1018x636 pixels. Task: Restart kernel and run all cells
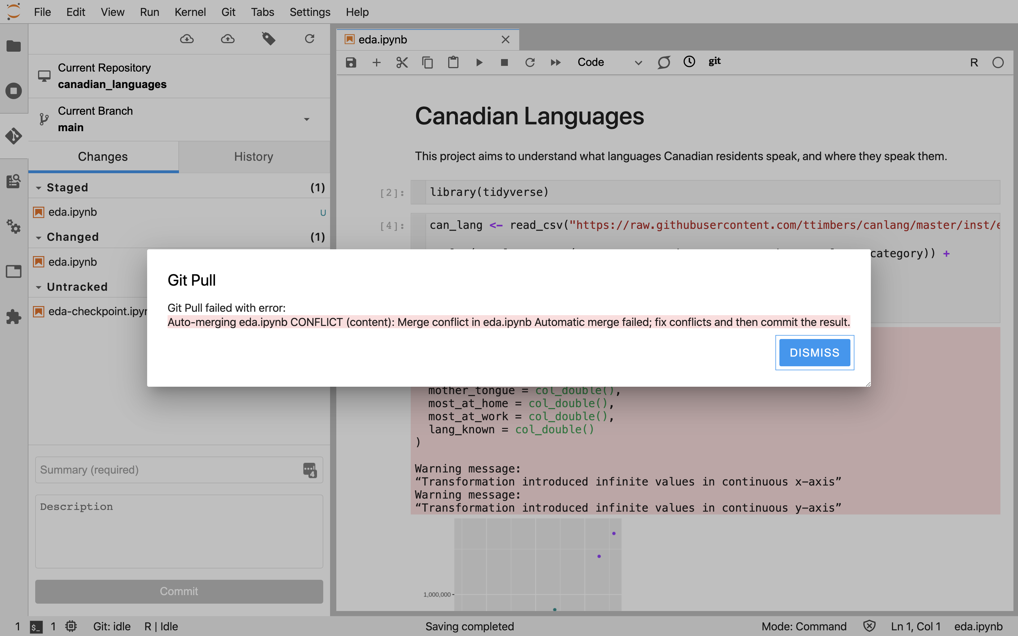tap(556, 63)
